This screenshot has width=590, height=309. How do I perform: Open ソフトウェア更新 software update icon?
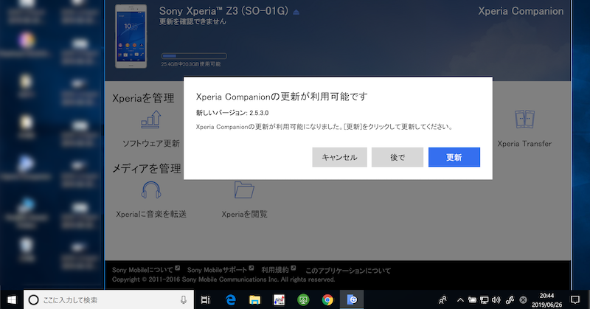151,121
